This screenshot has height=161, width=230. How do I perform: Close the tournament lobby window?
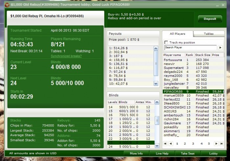point(223,5)
